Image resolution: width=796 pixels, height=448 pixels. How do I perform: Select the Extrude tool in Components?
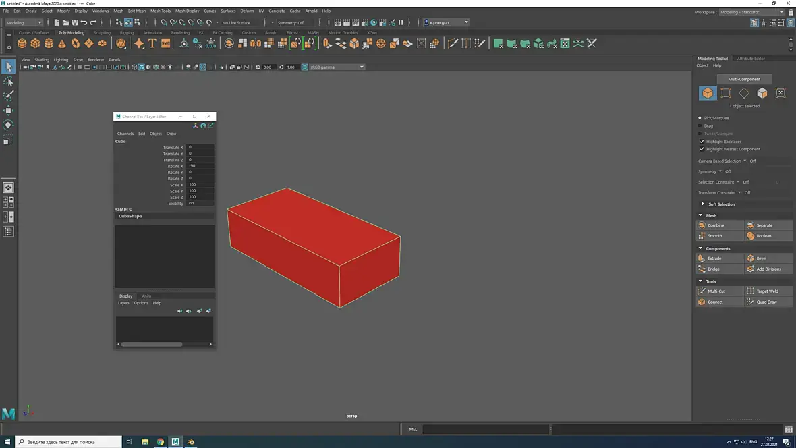[x=714, y=258]
